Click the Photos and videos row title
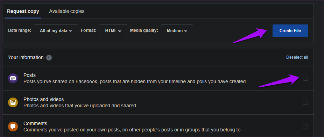This screenshot has width=324, height=137. pyautogui.click(x=44, y=99)
